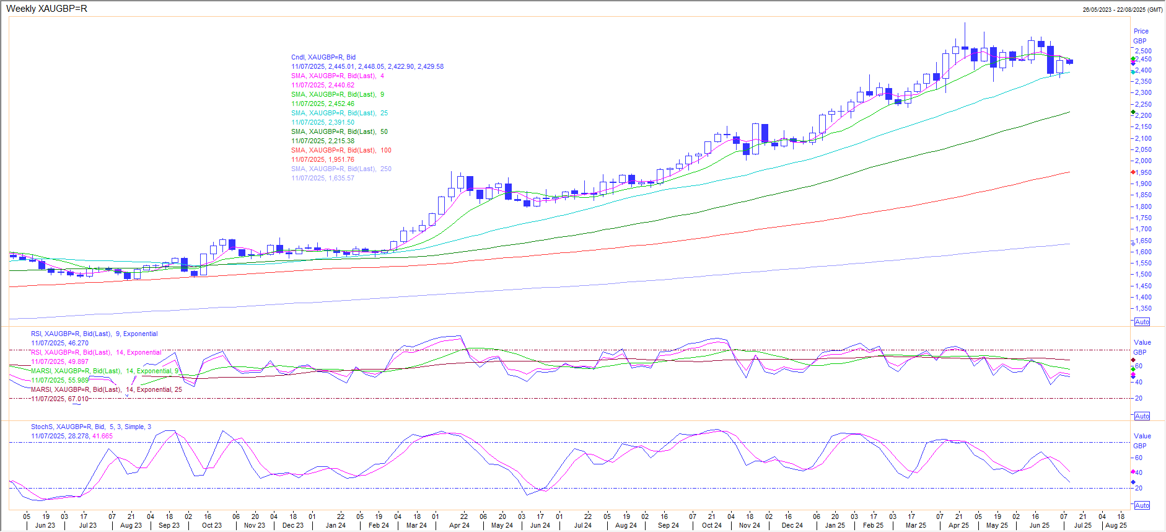Click the Aug 25 label on time axis
The width and height of the screenshot is (1166, 532).
point(1116,525)
